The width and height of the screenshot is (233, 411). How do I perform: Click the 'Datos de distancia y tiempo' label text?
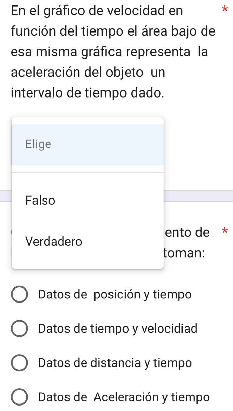[115, 363]
